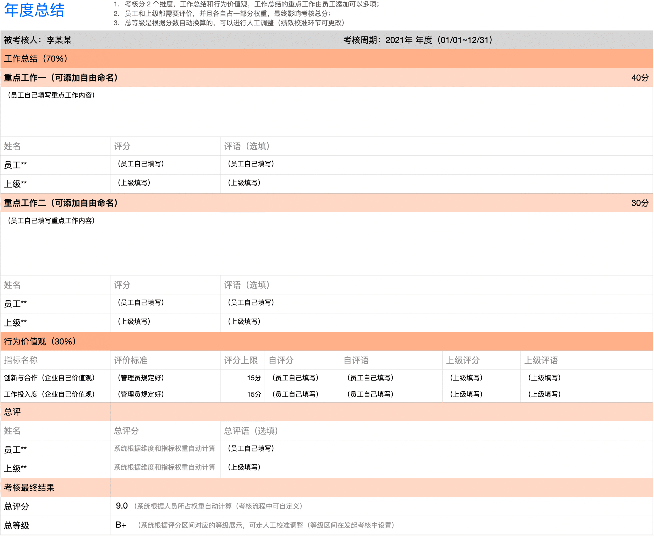Click supervisor 总评语 field in 总评 section
The height and width of the screenshot is (536, 654).
(437, 468)
